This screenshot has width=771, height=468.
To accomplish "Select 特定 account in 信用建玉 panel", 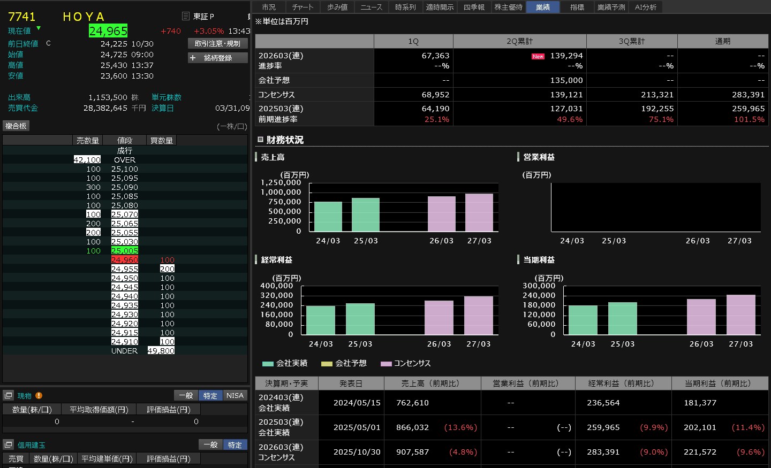I will coord(235,445).
